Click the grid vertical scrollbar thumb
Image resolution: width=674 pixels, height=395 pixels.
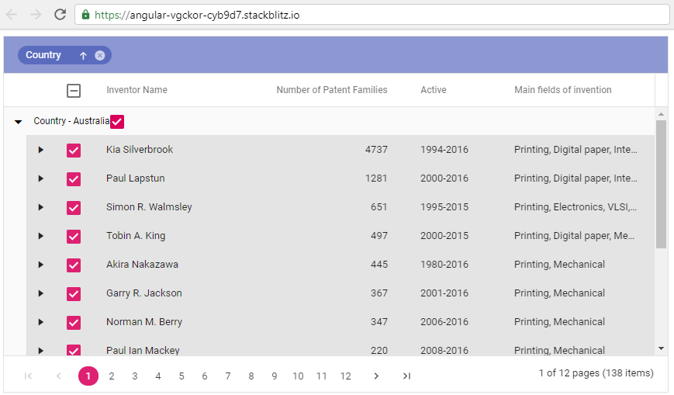[661, 183]
